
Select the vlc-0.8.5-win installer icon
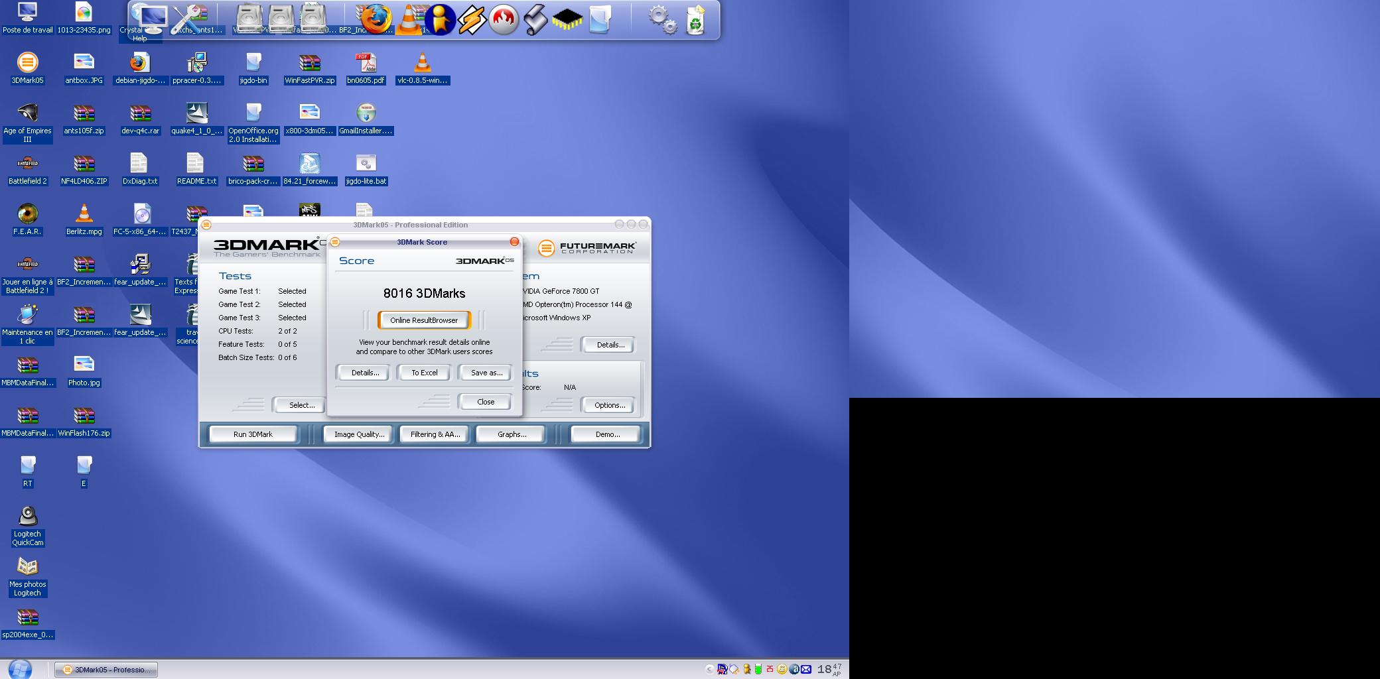[422, 68]
